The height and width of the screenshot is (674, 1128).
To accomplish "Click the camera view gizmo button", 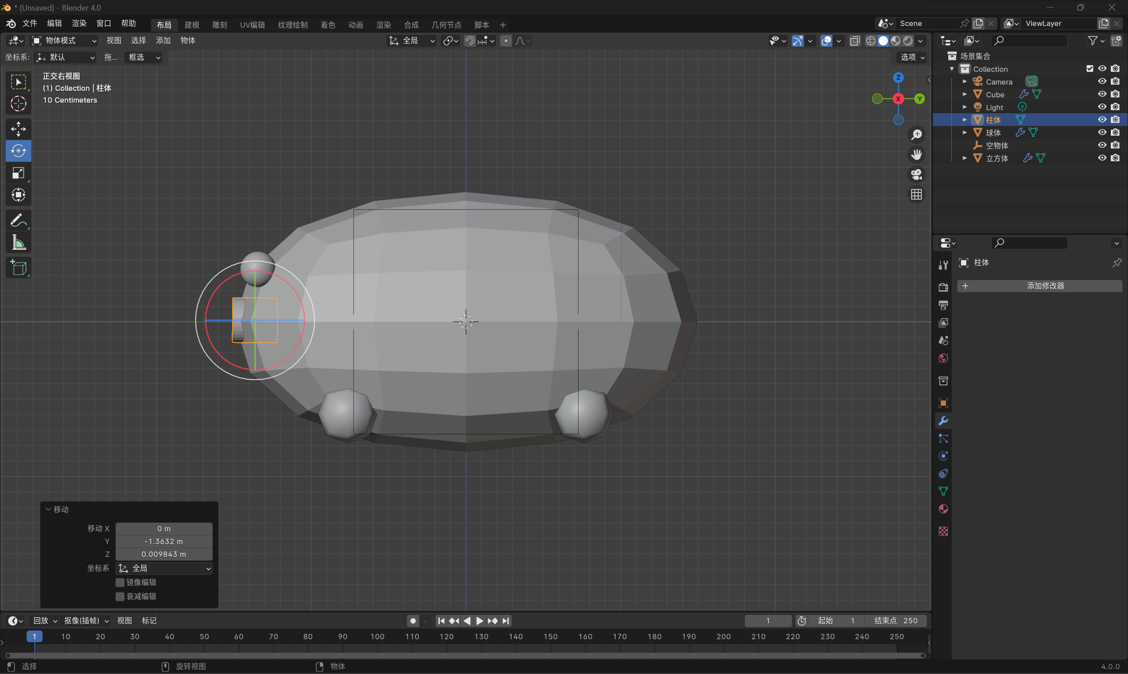I will (916, 174).
